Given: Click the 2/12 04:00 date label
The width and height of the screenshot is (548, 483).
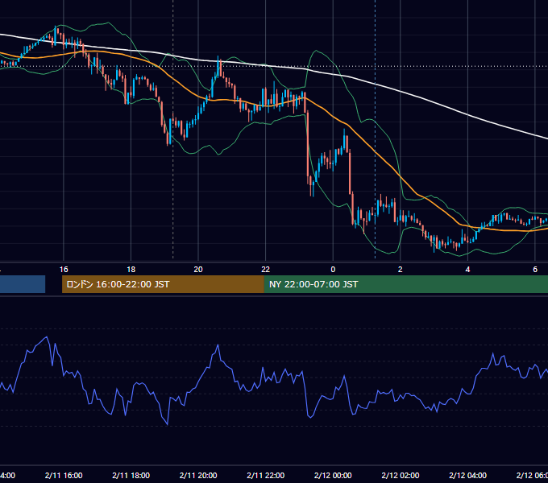Looking at the screenshot, I should pos(468,475).
